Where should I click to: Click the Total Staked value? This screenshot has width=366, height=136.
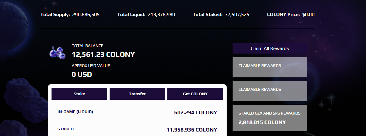point(237,14)
